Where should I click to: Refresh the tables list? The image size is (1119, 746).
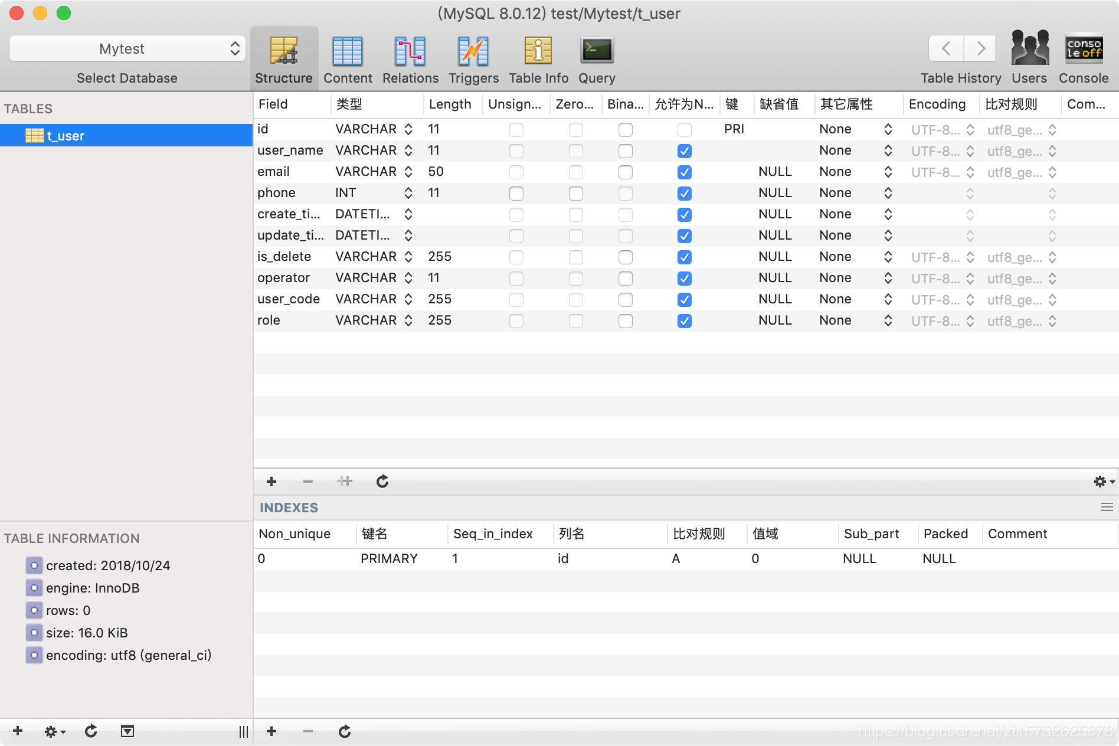tap(91, 731)
